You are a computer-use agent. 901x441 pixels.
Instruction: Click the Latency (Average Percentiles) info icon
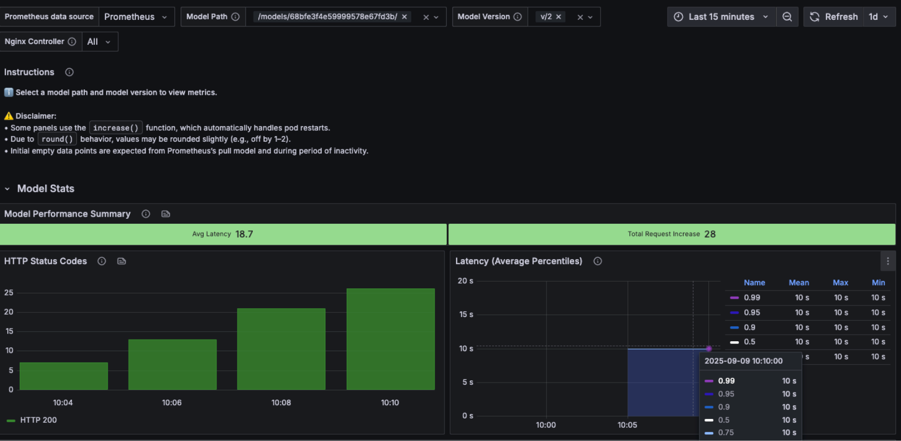[597, 261]
